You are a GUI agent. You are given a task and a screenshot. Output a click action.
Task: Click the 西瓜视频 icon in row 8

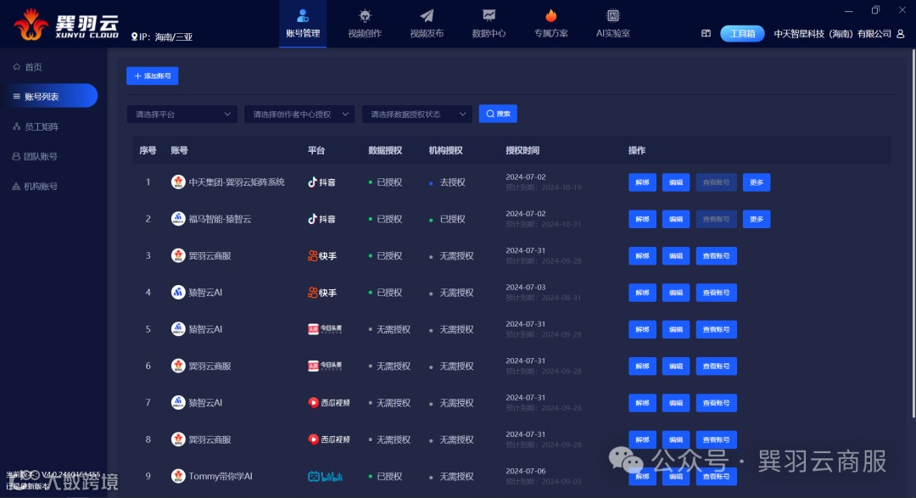(x=329, y=439)
